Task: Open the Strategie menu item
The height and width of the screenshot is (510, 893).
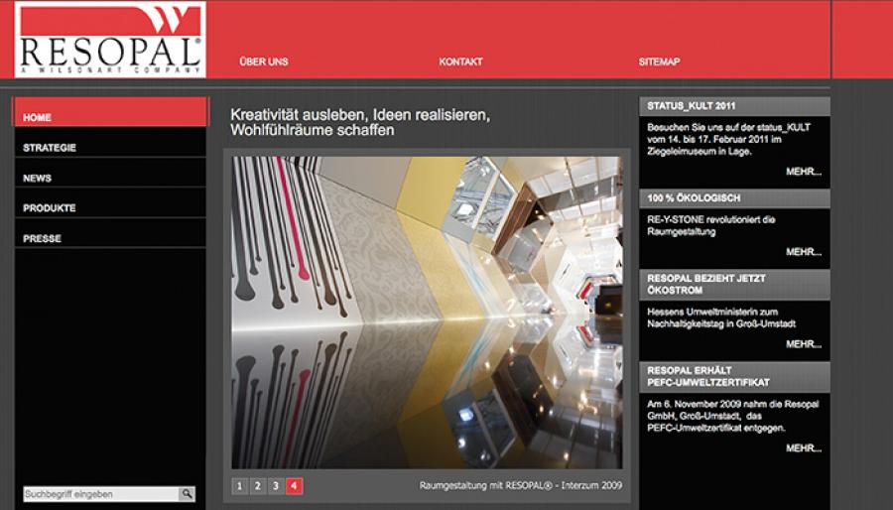Action: click(x=110, y=142)
